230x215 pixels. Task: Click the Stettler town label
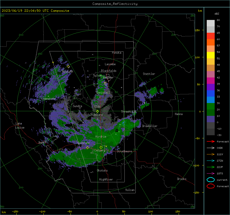coord(149,74)
